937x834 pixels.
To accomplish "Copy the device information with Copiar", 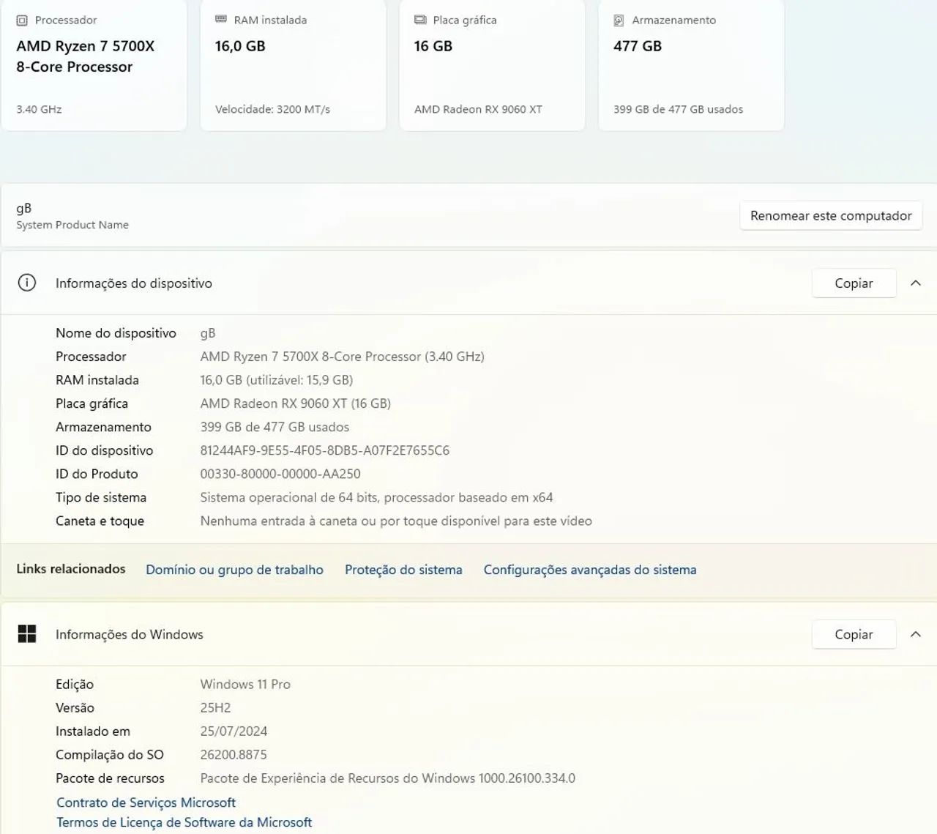I will click(x=854, y=283).
